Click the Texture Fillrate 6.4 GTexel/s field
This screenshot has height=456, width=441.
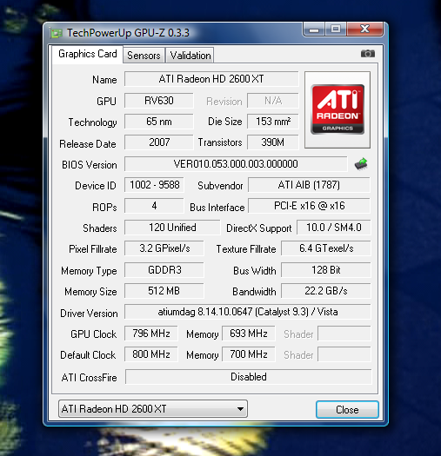click(x=326, y=248)
